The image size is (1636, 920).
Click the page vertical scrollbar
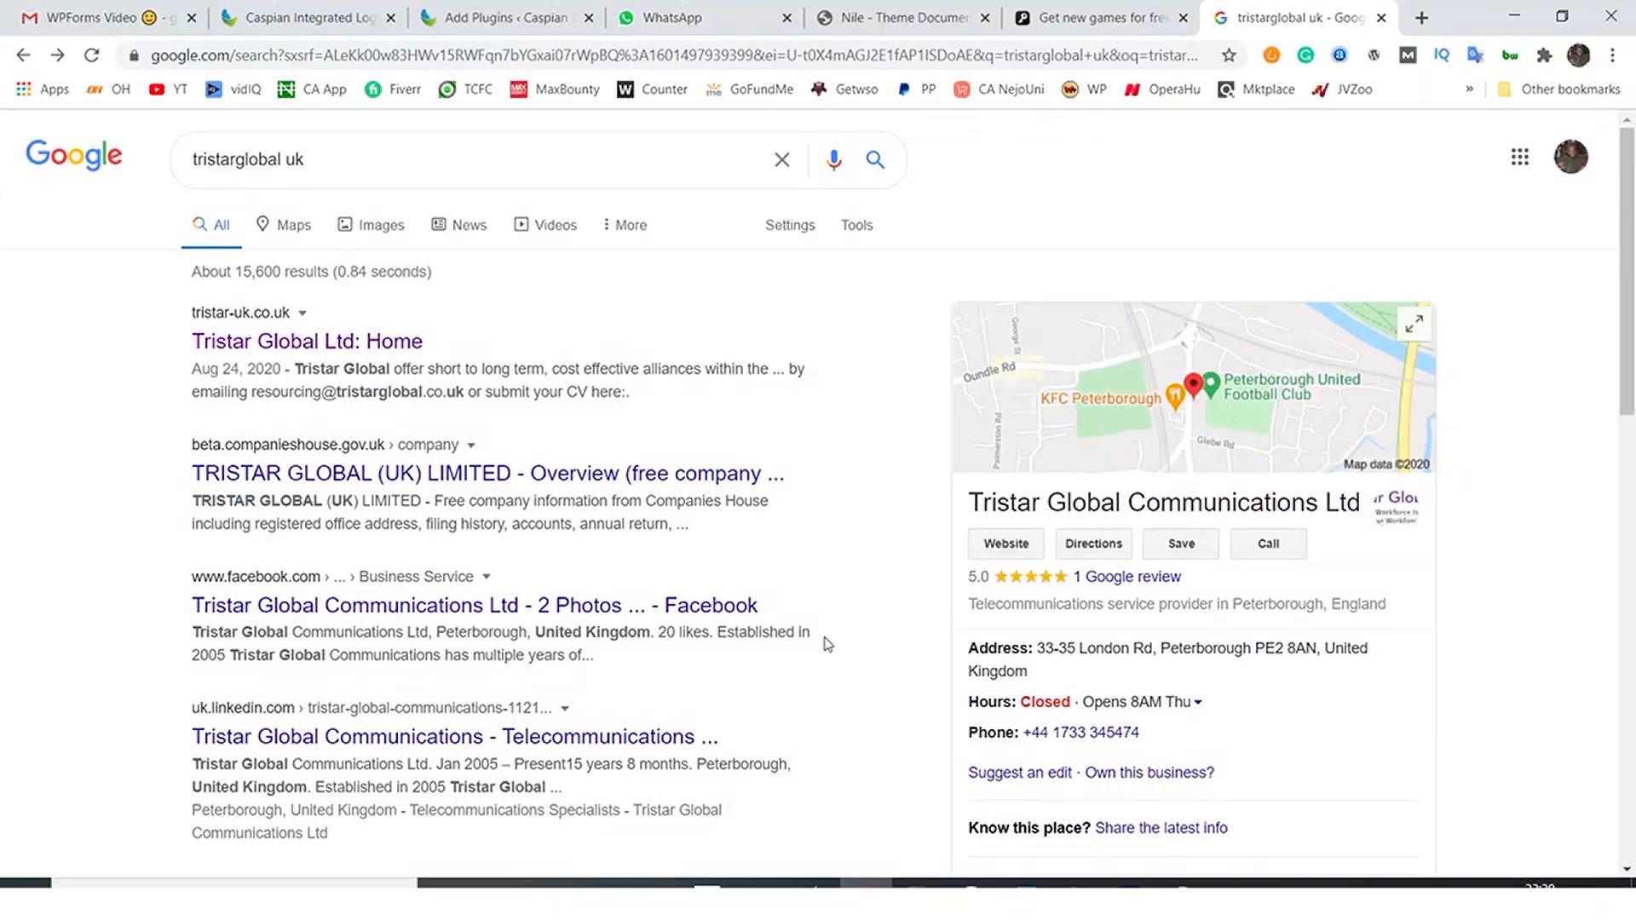[x=1627, y=271]
